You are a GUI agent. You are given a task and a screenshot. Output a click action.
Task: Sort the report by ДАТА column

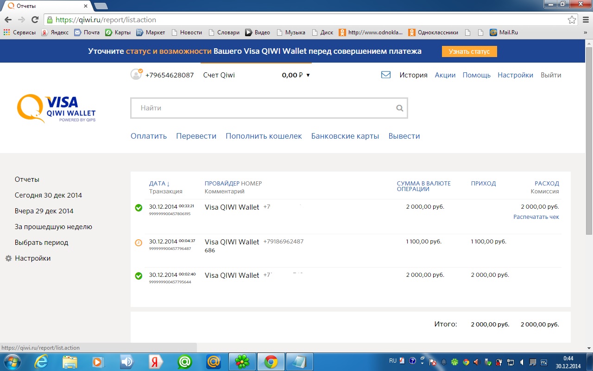point(159,183)
